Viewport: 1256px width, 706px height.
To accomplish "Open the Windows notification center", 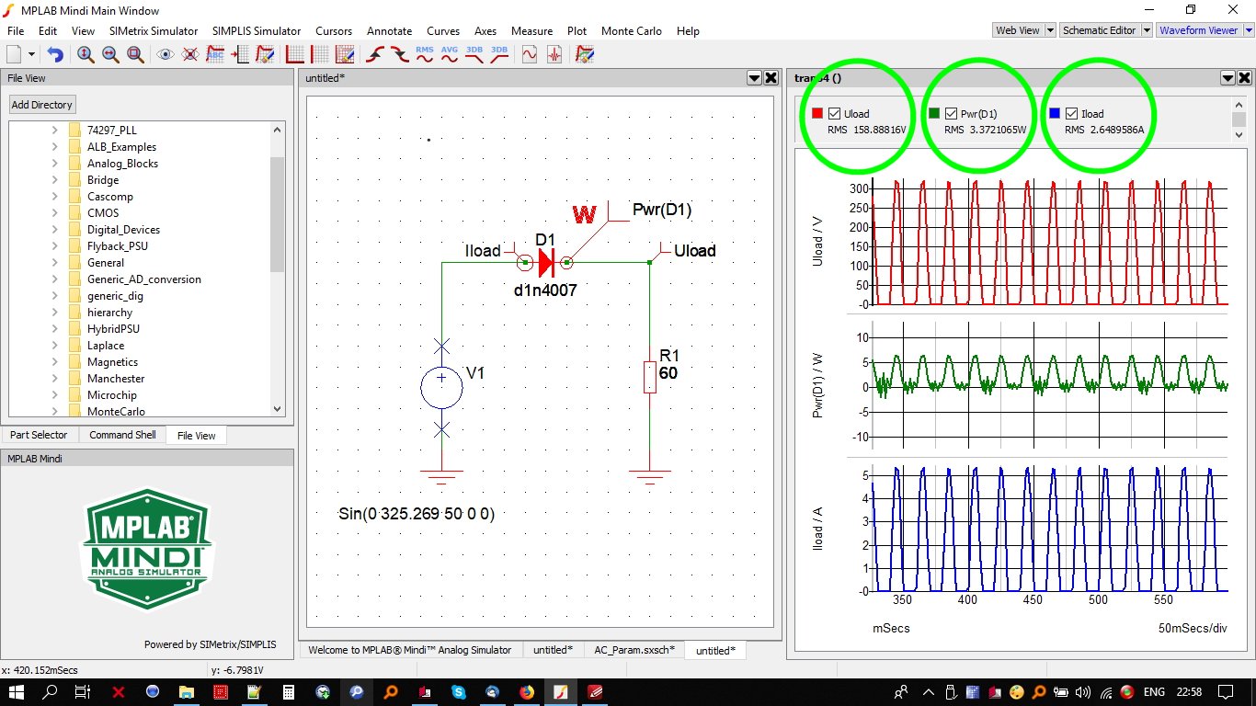I will click(x=1225, y=691).
